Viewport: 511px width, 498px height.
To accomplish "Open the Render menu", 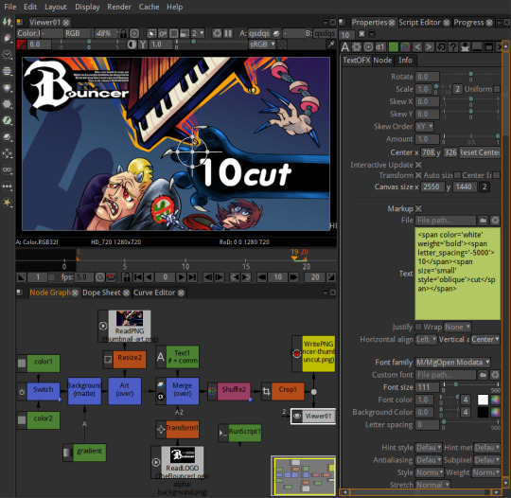I will point(119,7).
